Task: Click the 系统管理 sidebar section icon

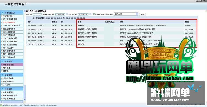Action: tap(2, 75)
